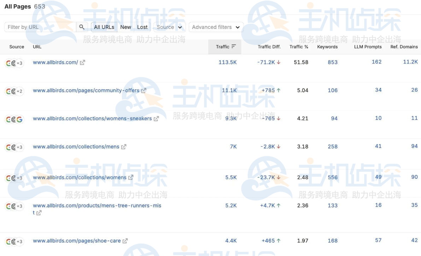The height and width of the screenshot is (256, 421).
Task: Click keywords count 168
Action: (x=333, y=241)
